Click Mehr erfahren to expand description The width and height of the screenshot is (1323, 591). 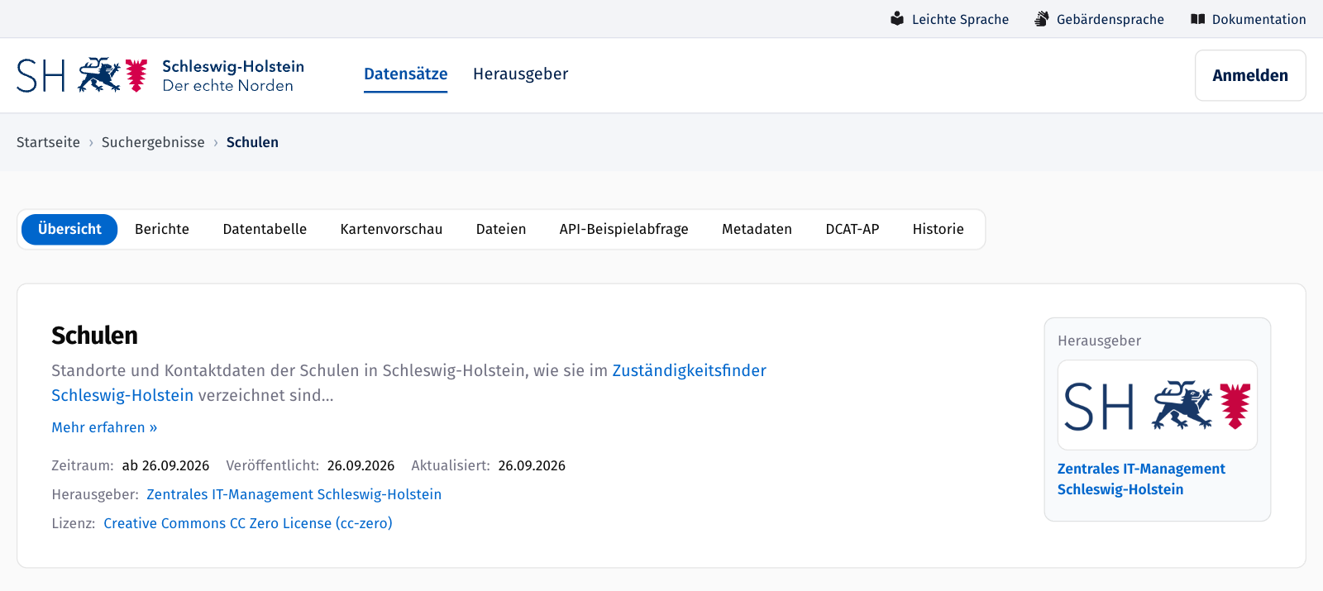104,427
